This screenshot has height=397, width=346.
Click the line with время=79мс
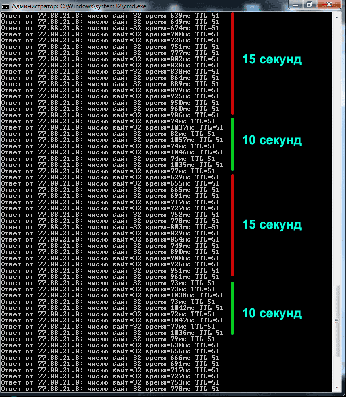[108, 339]
